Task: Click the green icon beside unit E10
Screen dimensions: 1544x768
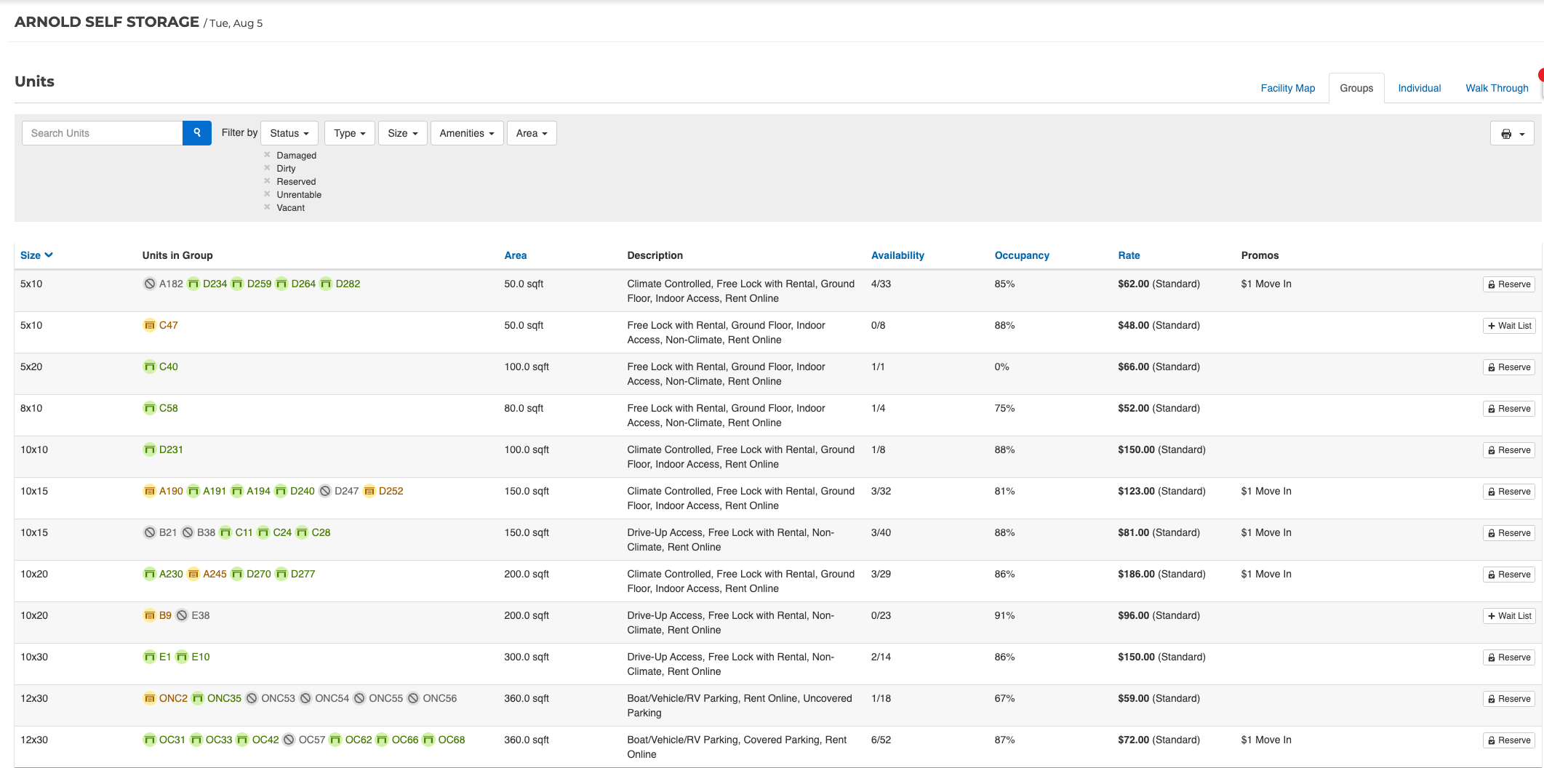Action: (x=182, y=657)
